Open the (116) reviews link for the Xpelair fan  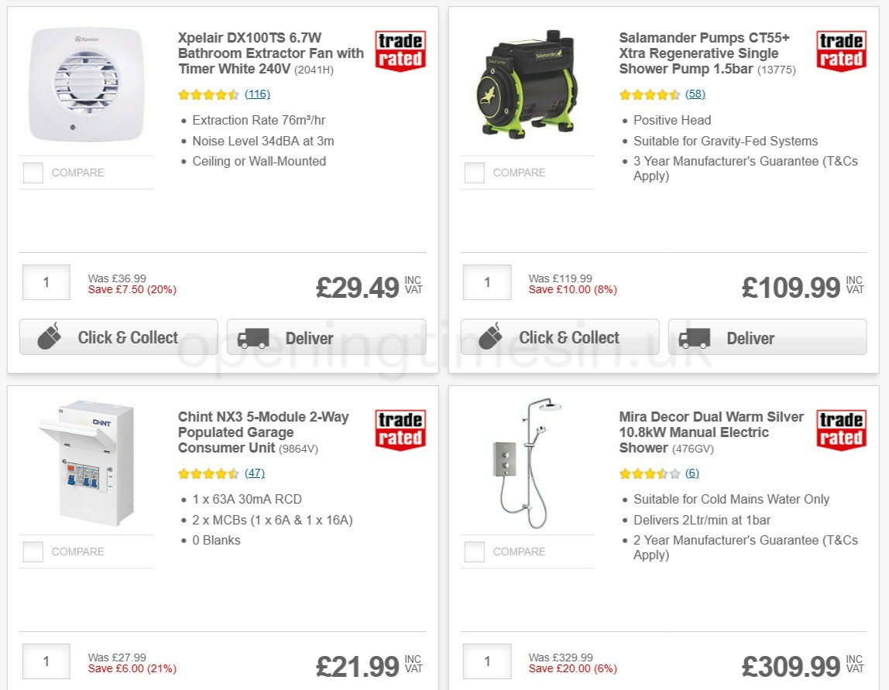pyautogui.click(x=256, y=94)
